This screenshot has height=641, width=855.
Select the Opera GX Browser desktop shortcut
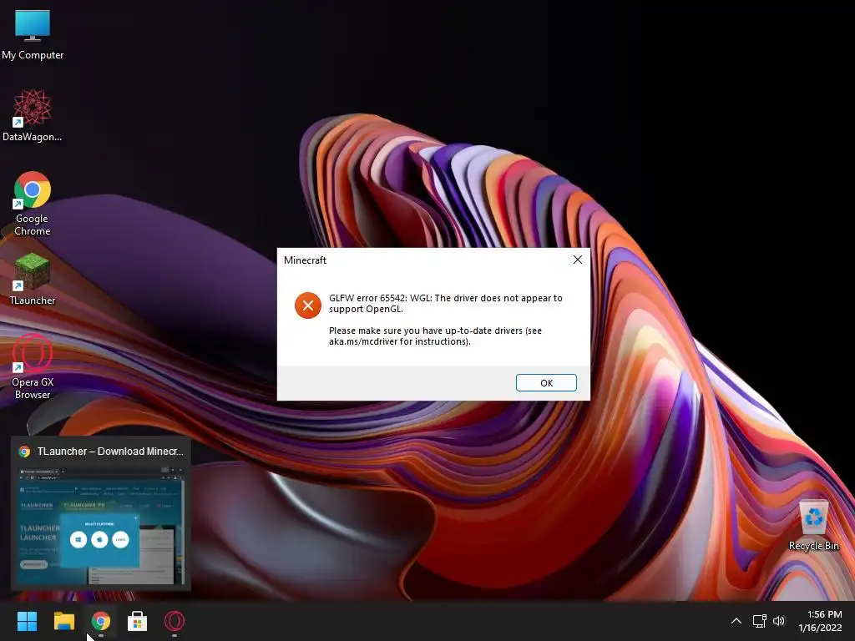[x=33, y=367]
